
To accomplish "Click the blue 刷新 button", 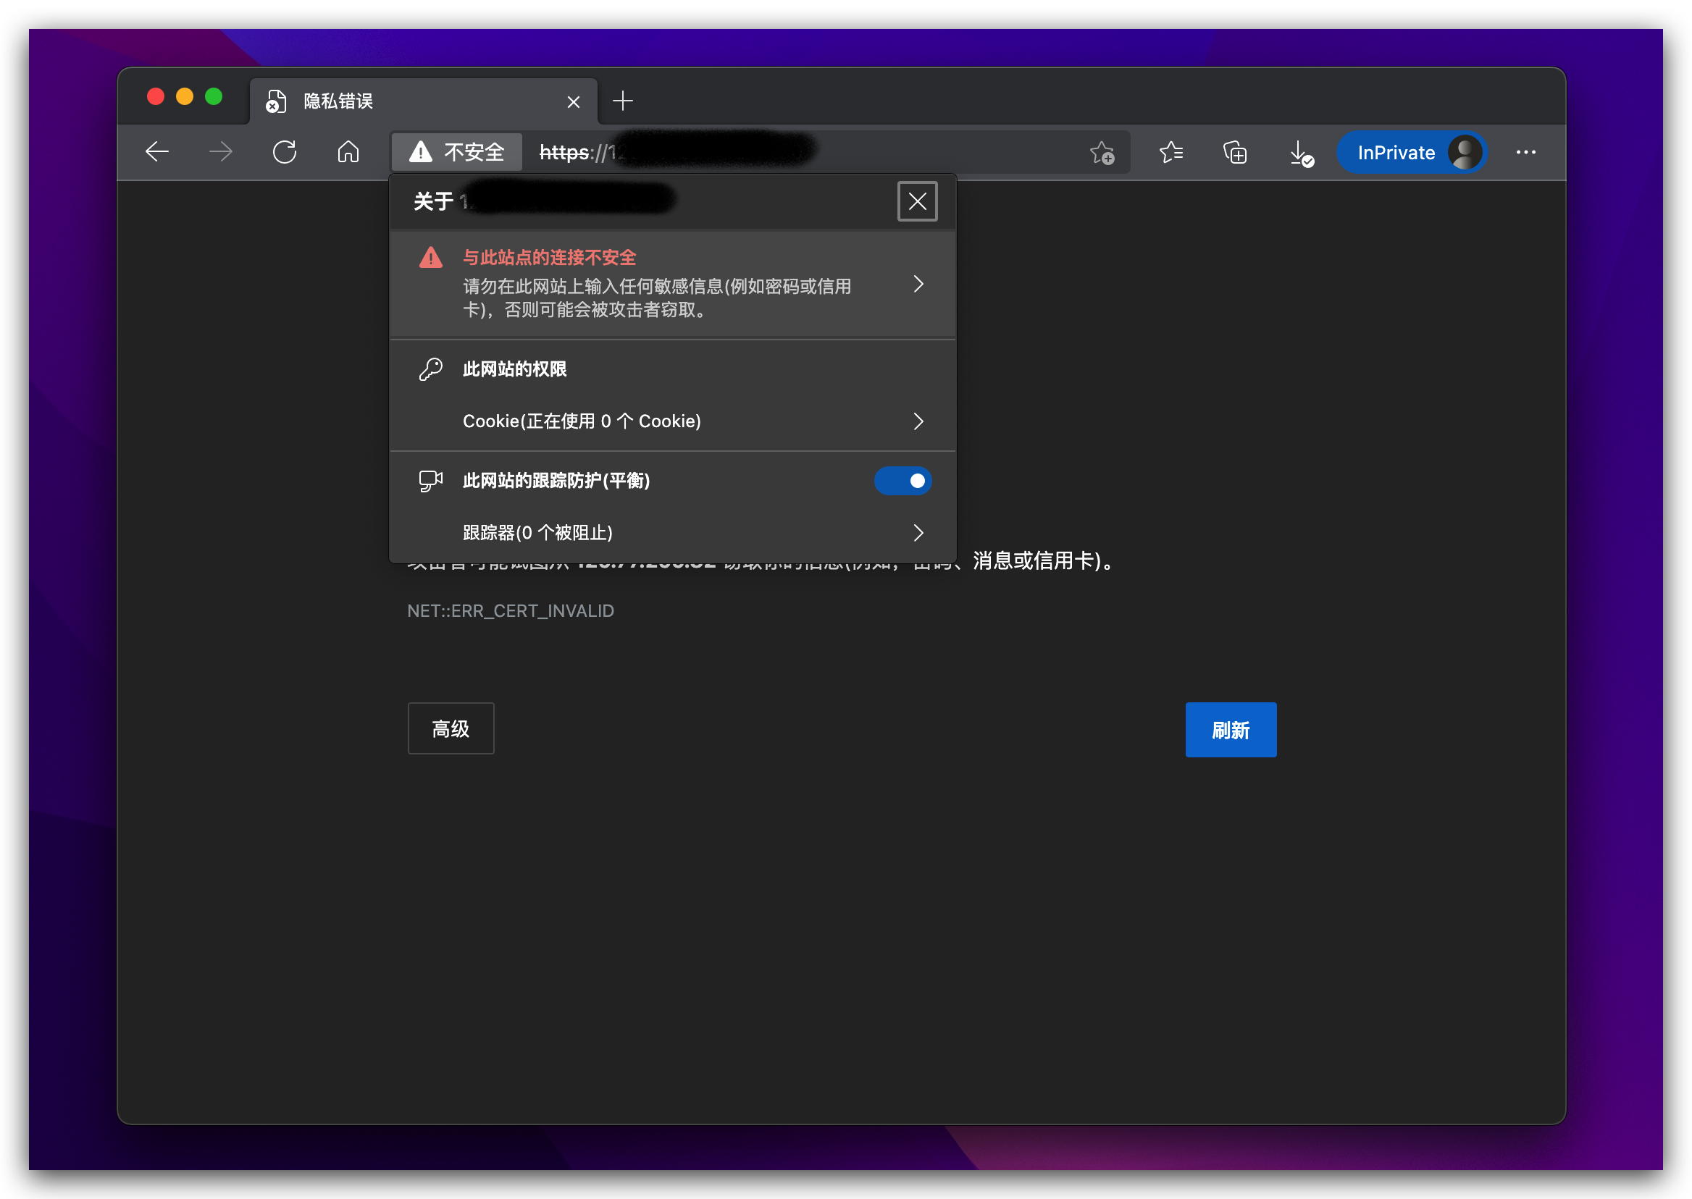I will [1231, 729].
